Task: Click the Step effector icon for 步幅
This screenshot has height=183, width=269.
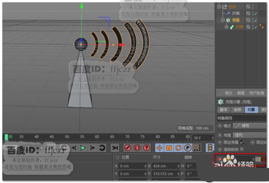Action: (x=228, y=13)
